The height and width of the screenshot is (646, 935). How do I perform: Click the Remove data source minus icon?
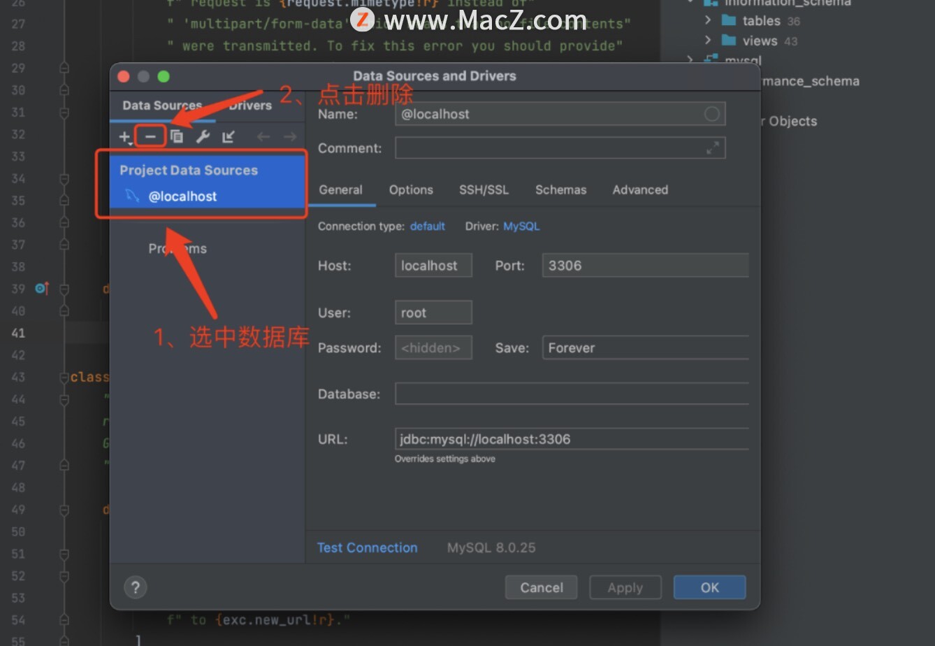150,137
